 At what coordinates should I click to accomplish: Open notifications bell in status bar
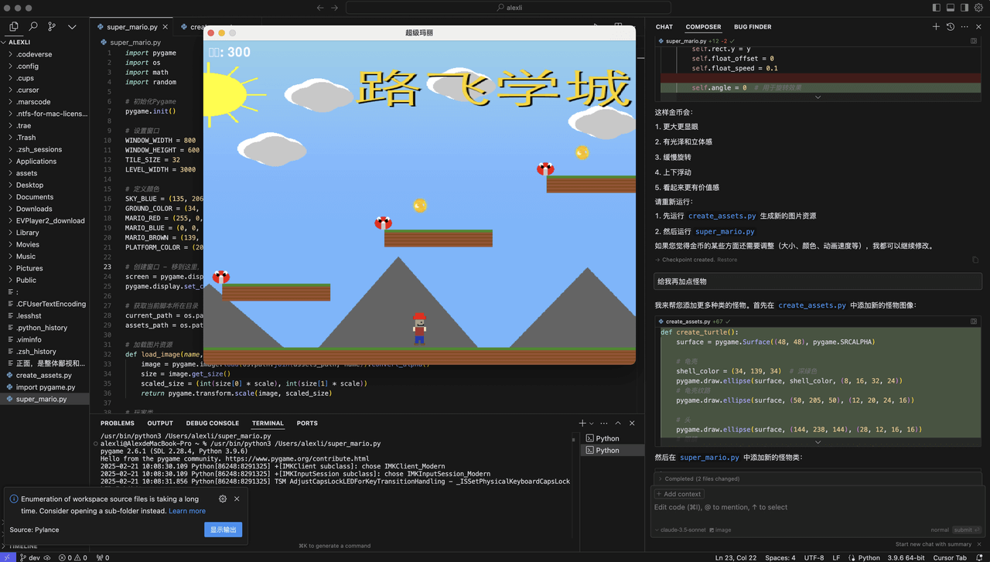click(x=980, y=557)
